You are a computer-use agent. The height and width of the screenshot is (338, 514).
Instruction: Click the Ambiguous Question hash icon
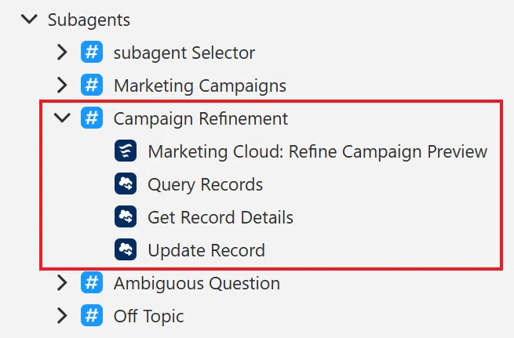[92, 282]
